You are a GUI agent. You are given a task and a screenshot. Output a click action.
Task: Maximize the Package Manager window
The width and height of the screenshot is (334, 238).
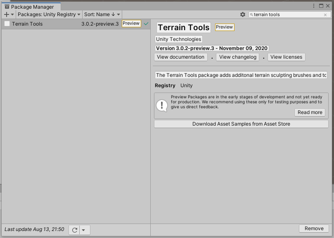[321, 6]
